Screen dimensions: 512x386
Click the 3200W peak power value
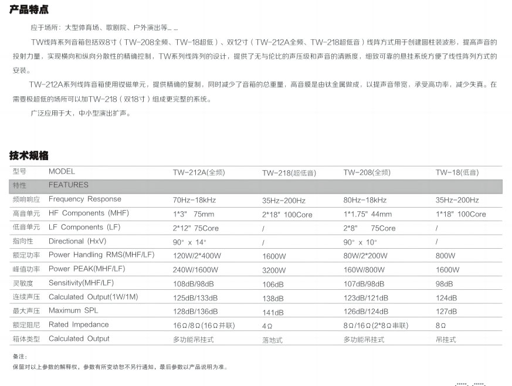coord(274,270)
